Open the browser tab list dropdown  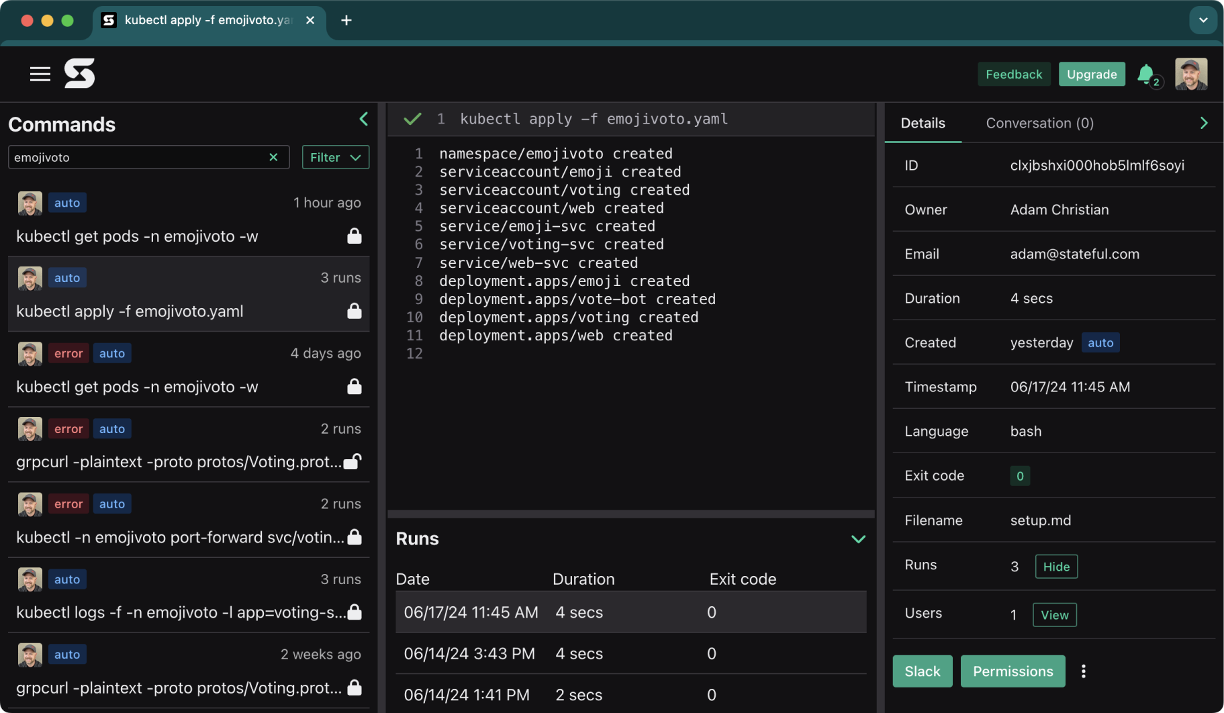pos(1203,20)
